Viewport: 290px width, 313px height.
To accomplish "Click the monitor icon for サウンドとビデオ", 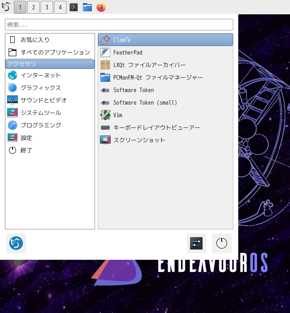I will click(x=12, y=100).
